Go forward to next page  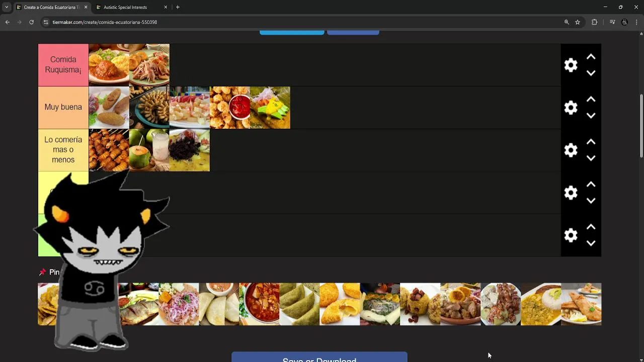point(19,22)
